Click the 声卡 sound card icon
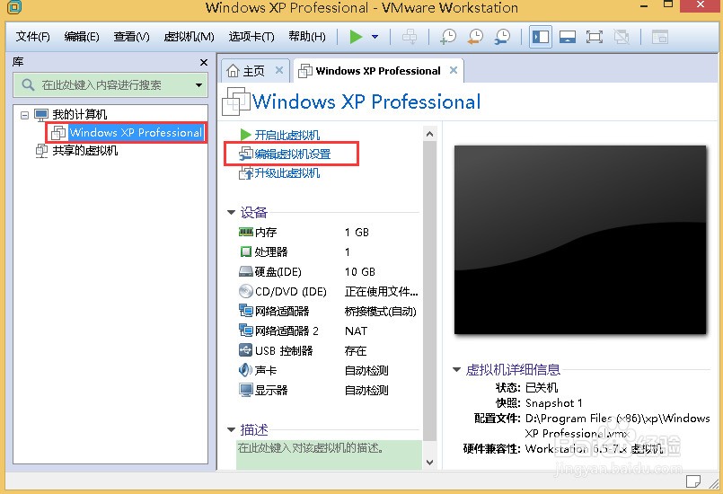723x494 pixels. tap(245, 370)
